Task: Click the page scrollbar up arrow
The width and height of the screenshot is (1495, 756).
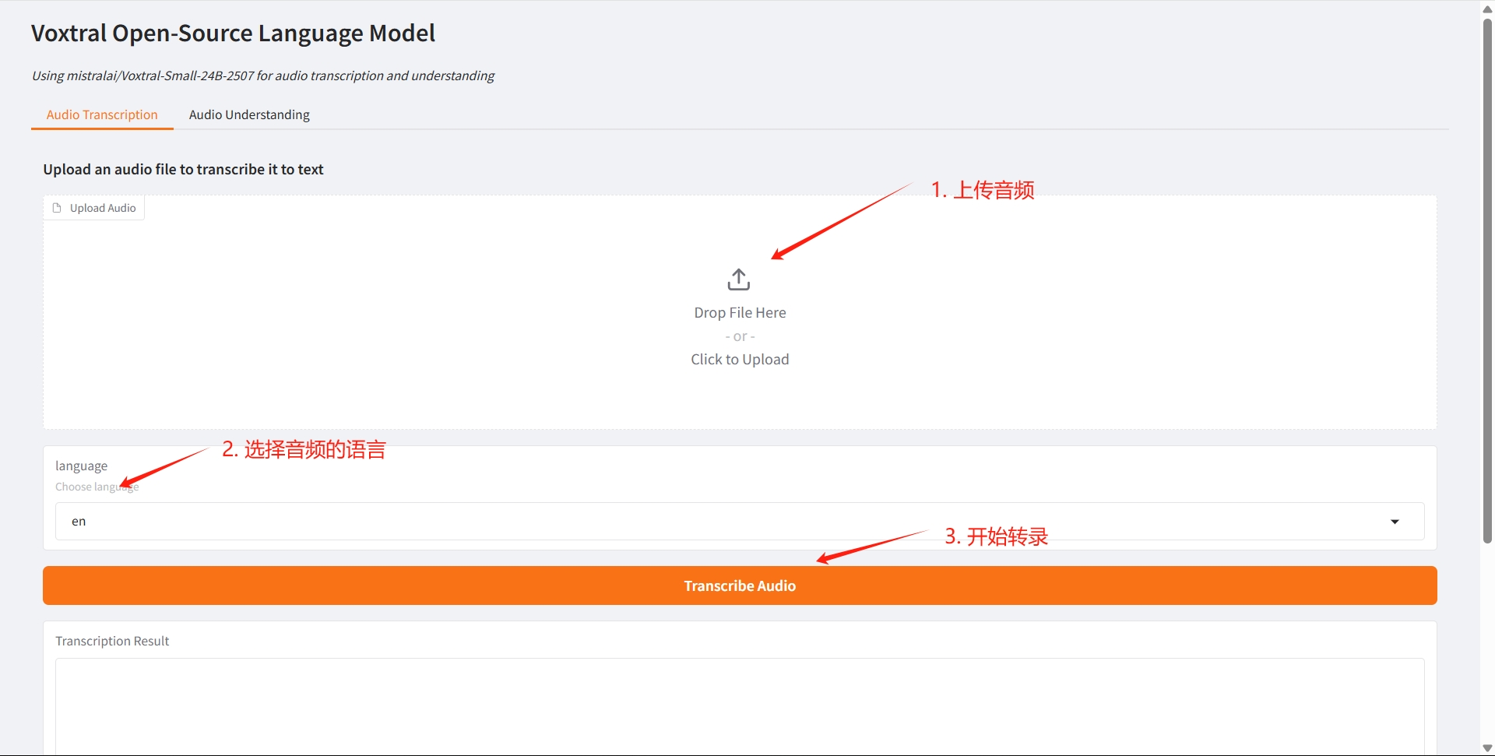Action: (x=1487, y=9)
